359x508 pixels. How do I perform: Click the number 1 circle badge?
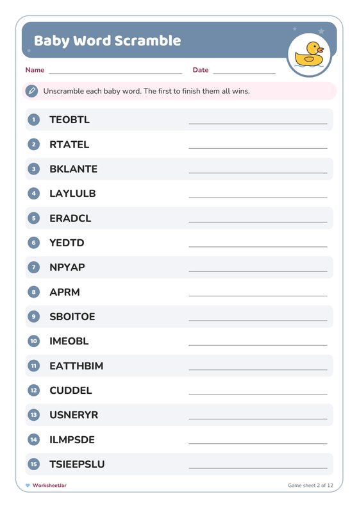[34, 119]
